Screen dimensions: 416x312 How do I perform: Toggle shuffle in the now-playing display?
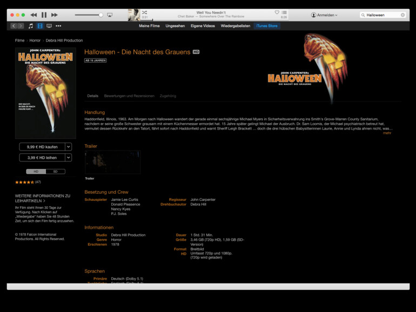coord(144,12)
